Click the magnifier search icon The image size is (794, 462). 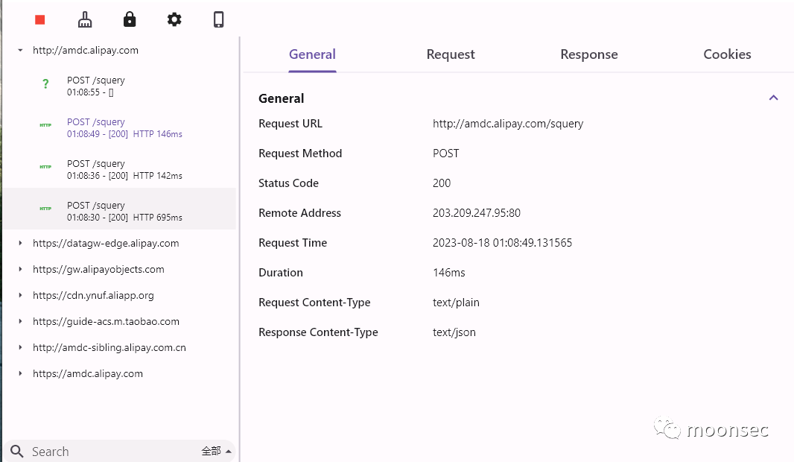pos(17,452)
